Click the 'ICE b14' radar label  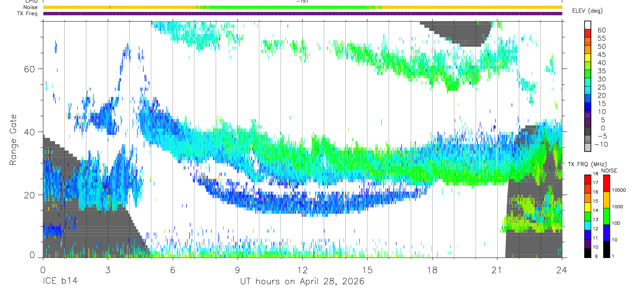click(x=60, y=282)
